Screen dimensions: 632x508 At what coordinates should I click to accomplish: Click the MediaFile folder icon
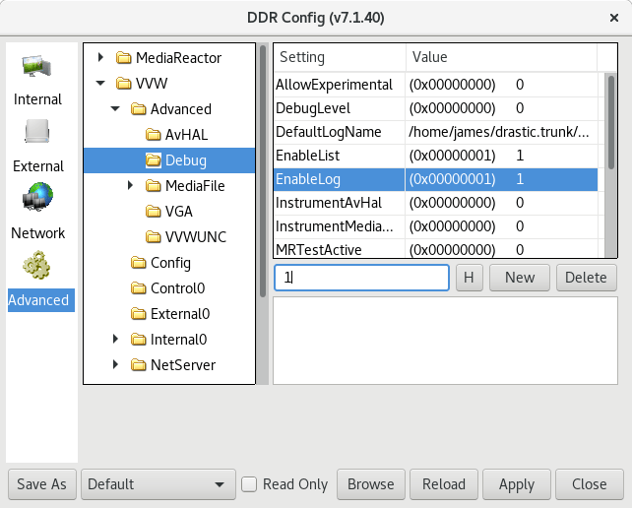[154, 186]
